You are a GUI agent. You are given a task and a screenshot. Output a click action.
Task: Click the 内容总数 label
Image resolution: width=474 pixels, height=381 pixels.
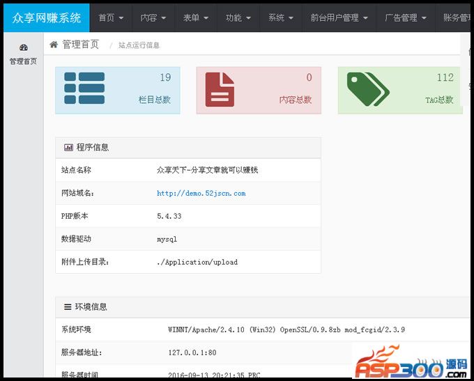coord(295,100)
